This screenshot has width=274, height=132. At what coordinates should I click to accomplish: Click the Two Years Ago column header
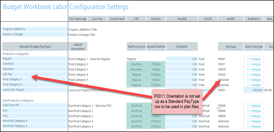click(78, 19)
